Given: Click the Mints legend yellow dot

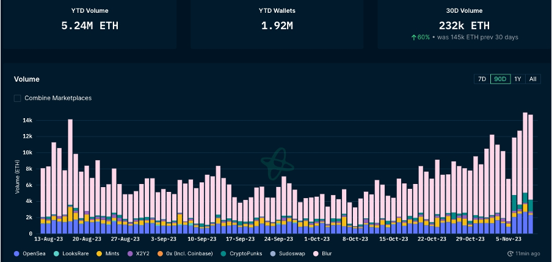Looking at the screenshot, I should click(x=101, y=253).
